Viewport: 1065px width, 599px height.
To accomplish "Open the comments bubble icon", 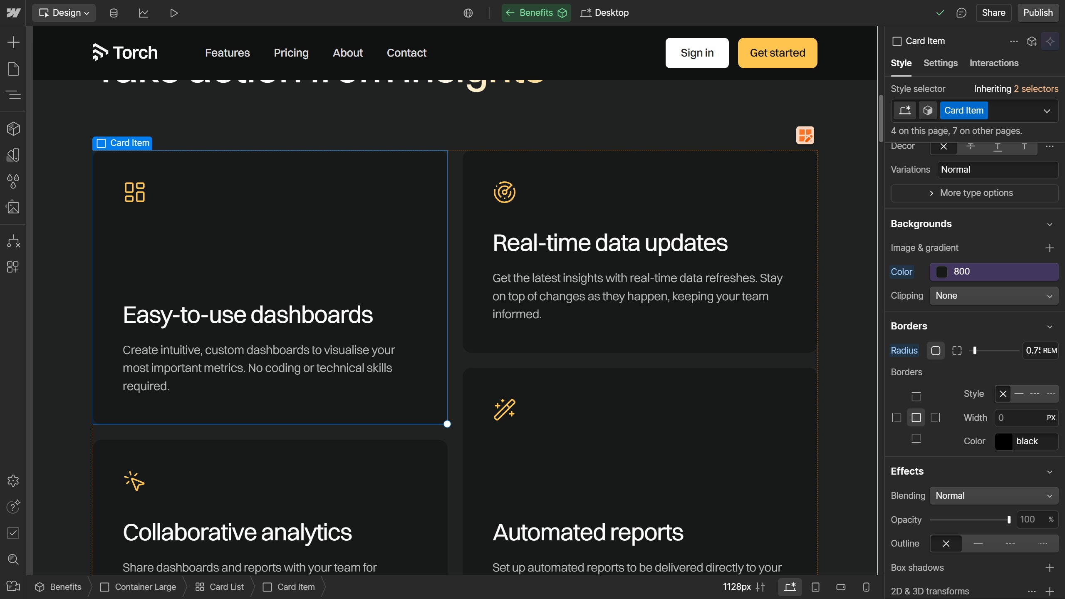I will (961, 13).
